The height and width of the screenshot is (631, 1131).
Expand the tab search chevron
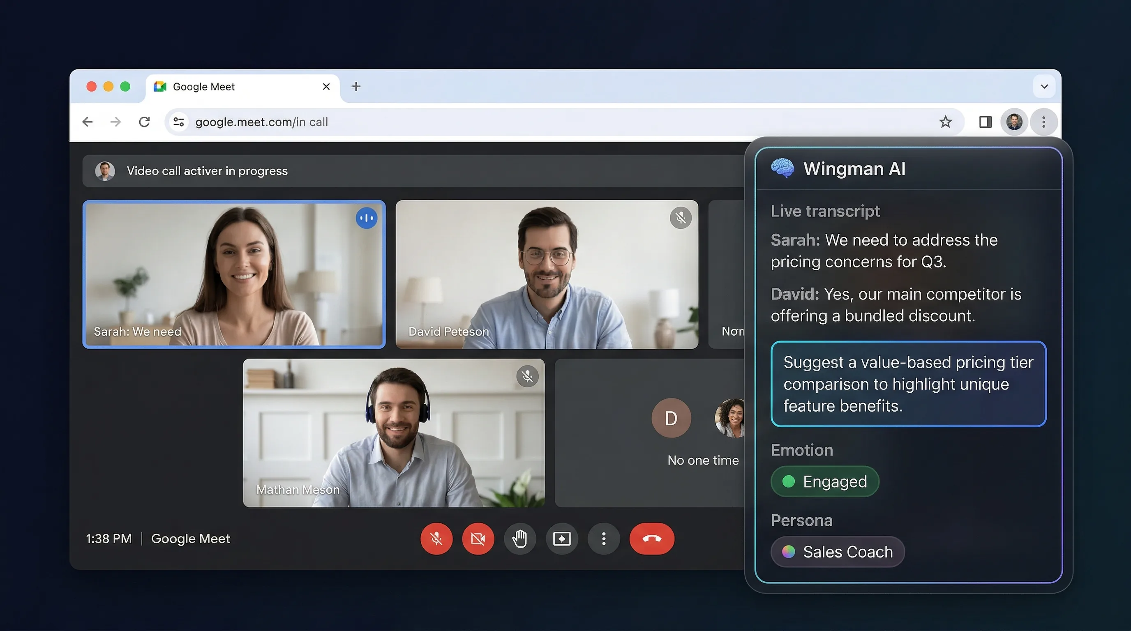(1044, 86)
